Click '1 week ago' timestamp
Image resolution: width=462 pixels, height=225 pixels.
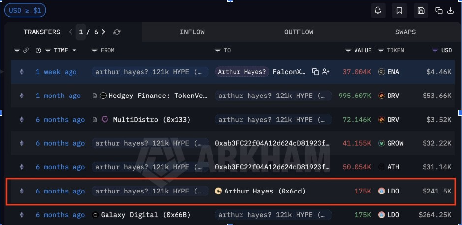pos(56,72)
